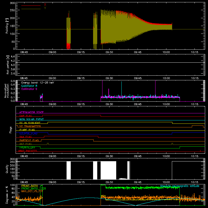Click the 'Absolute geomagnetic latitude' label
Screen dimensions: 208x208
tap(180, 186)
